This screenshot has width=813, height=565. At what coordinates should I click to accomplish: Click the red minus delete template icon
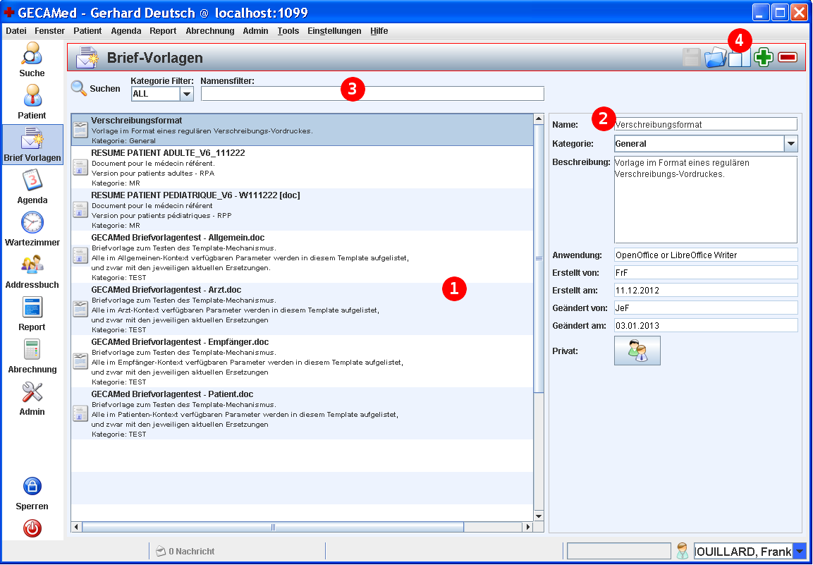788,58
